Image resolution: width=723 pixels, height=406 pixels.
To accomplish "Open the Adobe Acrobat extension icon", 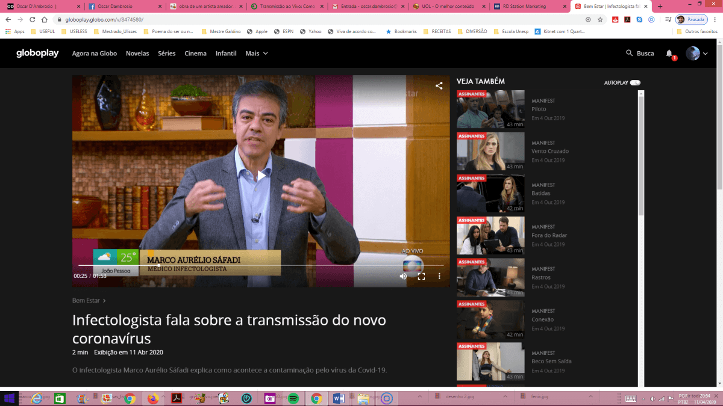I will click(x=627, y=19).
